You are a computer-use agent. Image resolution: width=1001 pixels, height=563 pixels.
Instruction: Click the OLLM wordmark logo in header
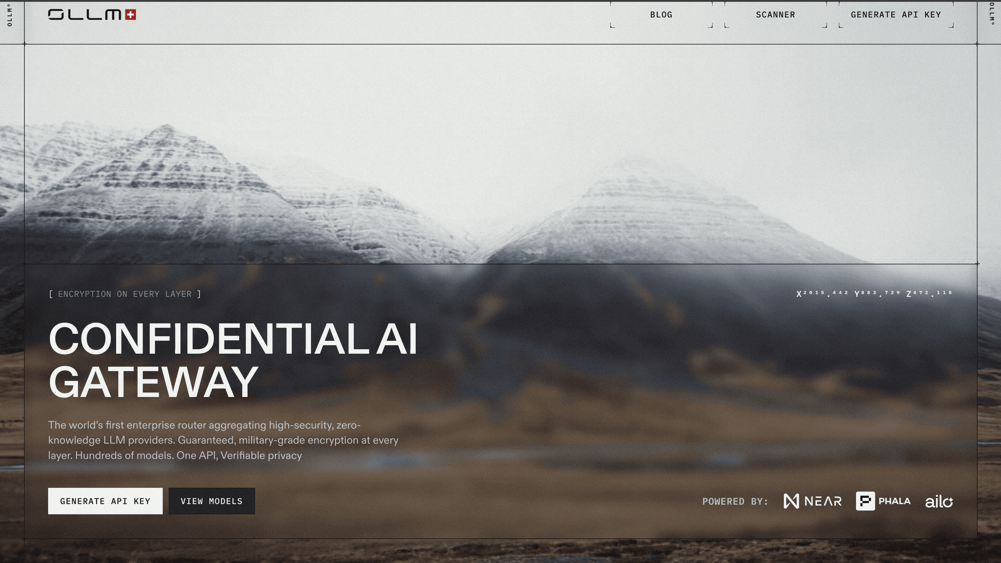tap(85, 15)
